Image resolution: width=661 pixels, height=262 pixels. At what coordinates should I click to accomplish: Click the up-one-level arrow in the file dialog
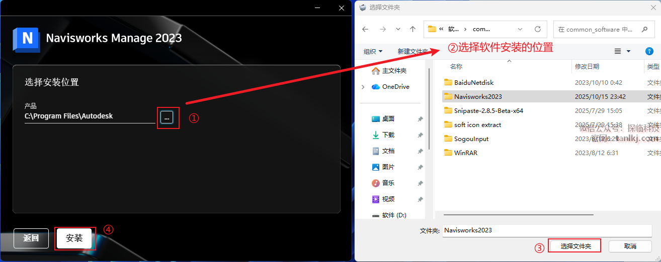click(x=412, y=29)
